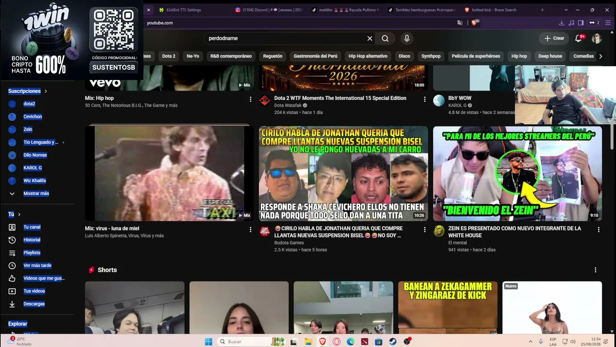
Task: Clear the search box text
Action: pyautogui.click(x=370, y=38)
